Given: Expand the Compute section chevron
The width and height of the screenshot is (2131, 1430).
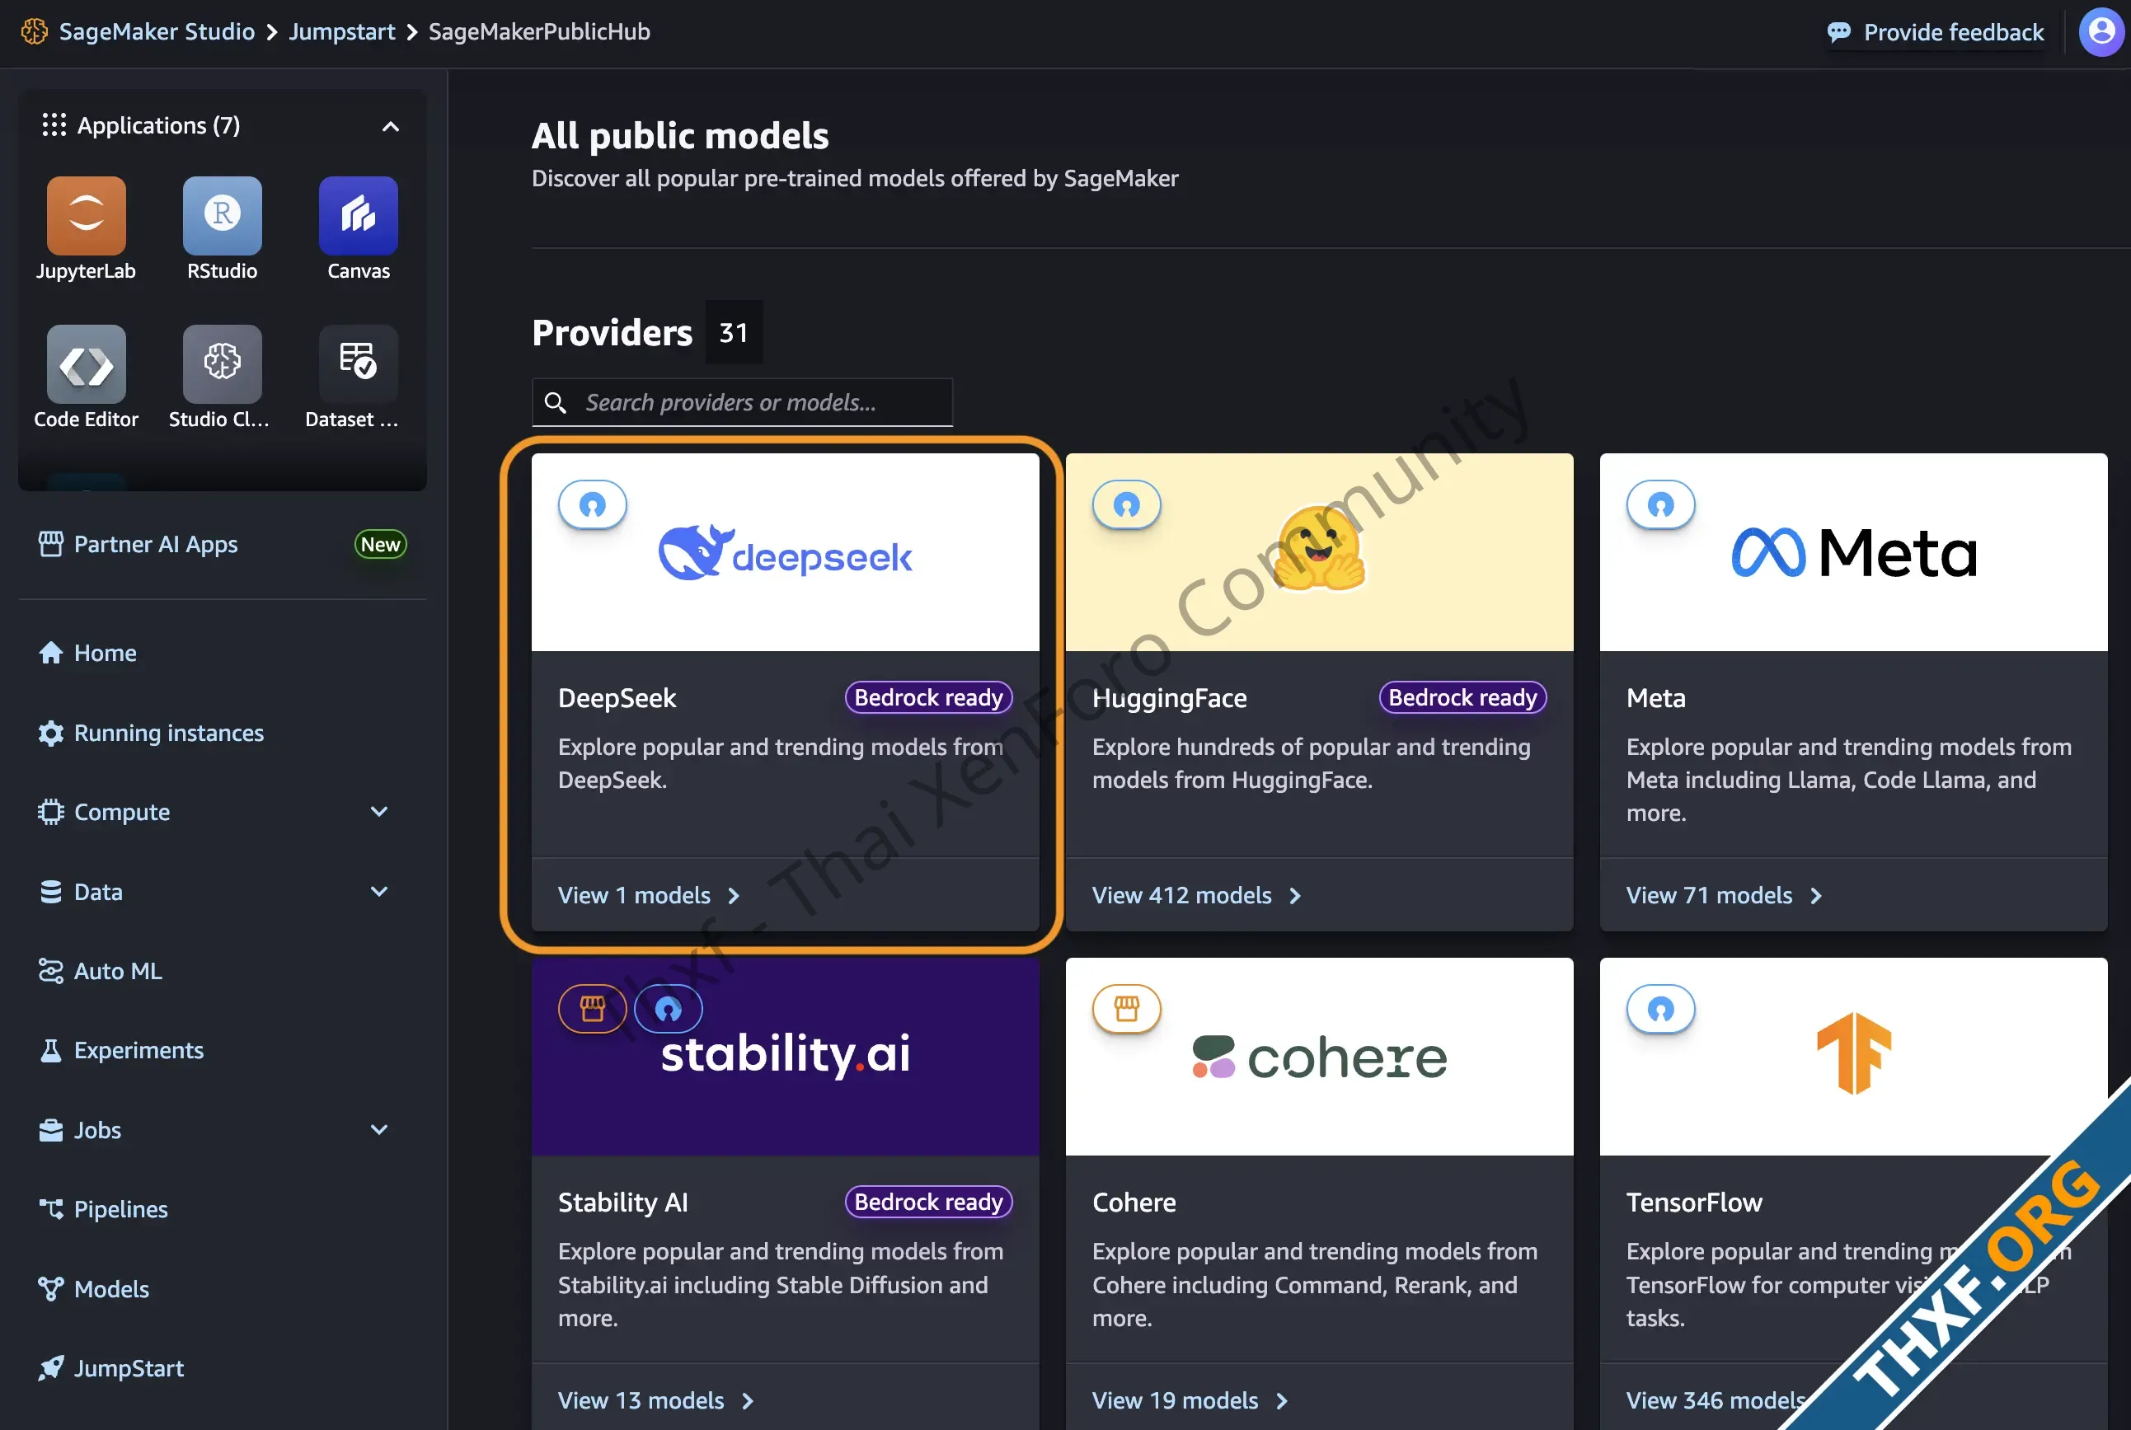Looking at the screenshot, I should click(379, 812).
